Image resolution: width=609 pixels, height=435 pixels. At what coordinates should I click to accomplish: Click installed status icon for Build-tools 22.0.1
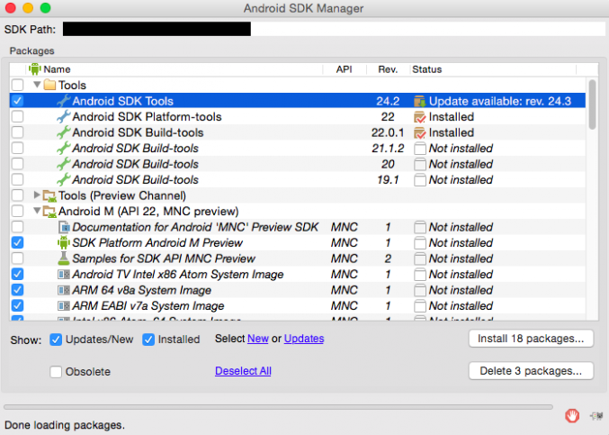(420, 132)
